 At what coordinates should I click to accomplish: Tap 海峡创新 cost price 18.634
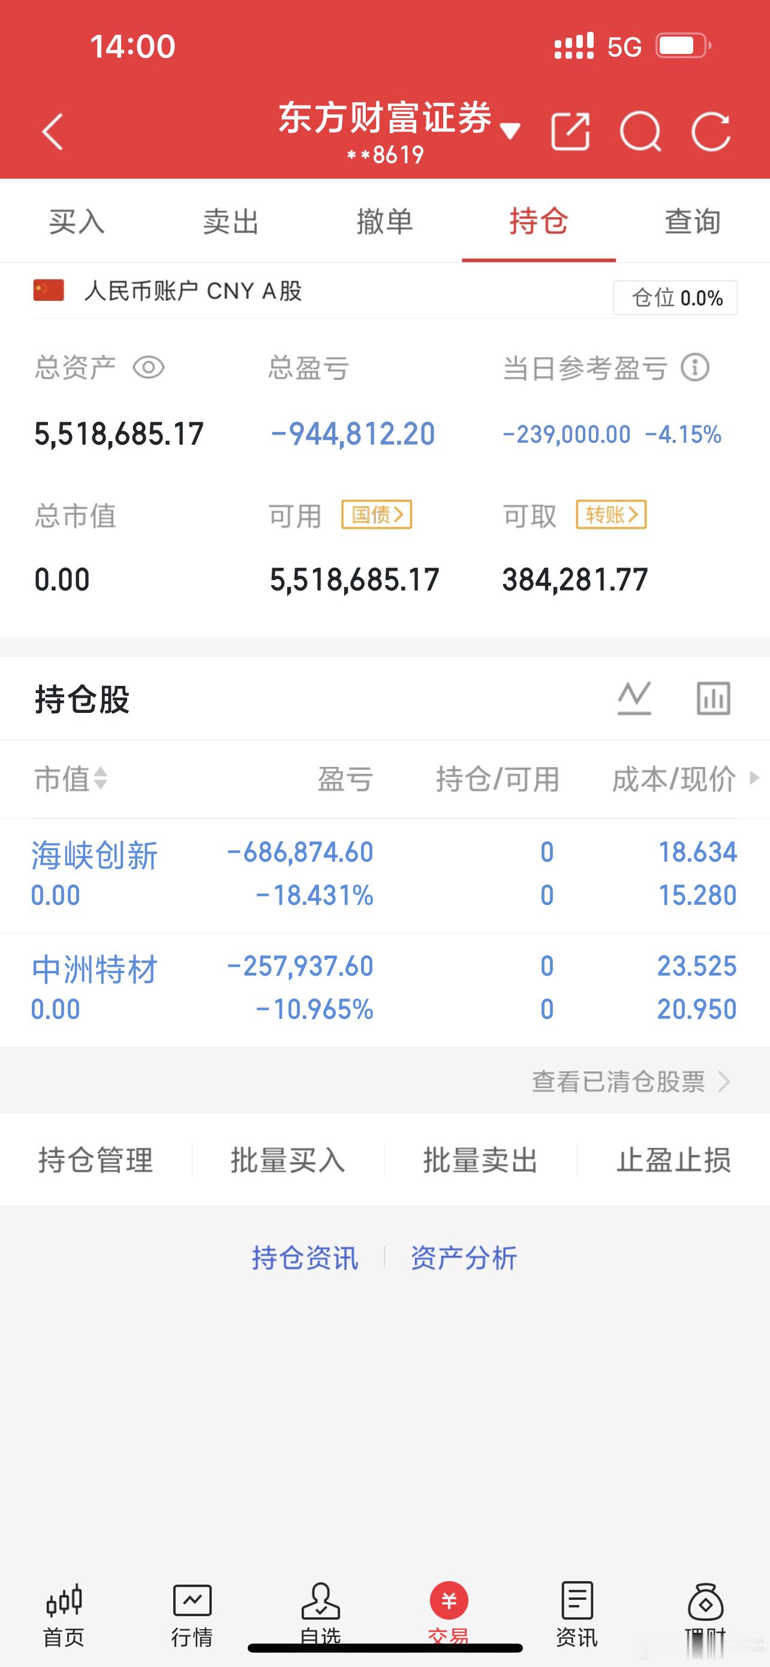click(697, 852)
